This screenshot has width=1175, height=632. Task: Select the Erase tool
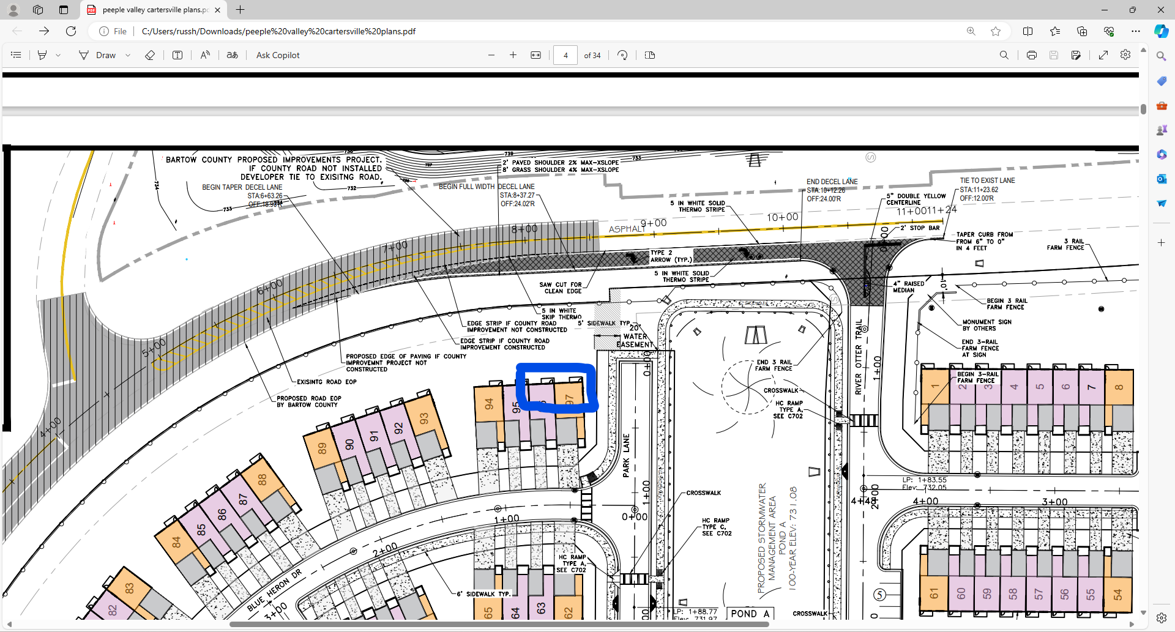point(150,55)
